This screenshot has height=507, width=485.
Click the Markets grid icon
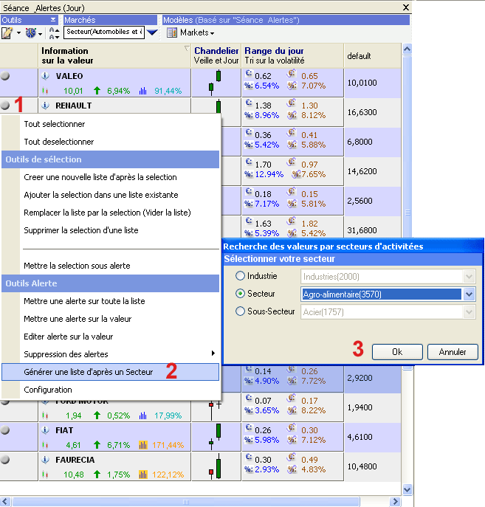pos(172,32)
